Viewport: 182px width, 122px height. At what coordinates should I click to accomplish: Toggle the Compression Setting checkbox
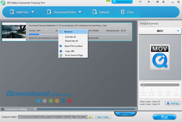coord(3,109)
